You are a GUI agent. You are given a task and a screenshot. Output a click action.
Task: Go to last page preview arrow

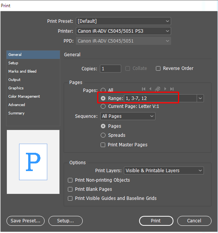point(172,89)
